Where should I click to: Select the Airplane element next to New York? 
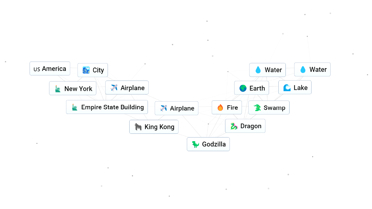[127, 88]
